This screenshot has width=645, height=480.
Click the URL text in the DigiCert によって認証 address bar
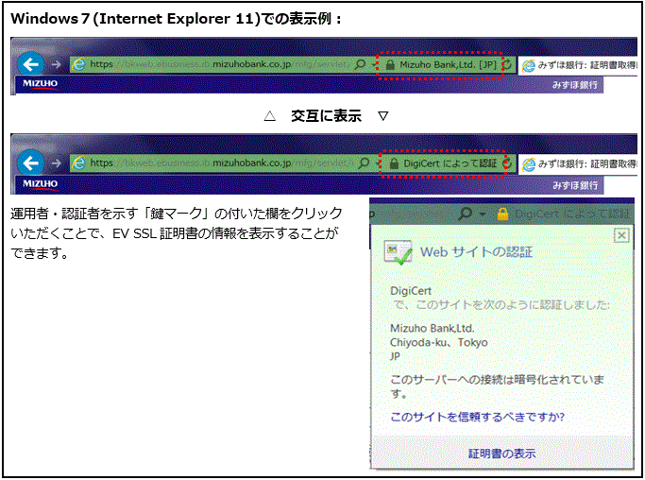tap(221, 163)
